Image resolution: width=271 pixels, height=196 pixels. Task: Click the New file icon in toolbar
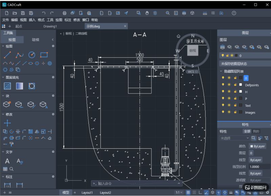pyautogui.click(x=6, y=13)
